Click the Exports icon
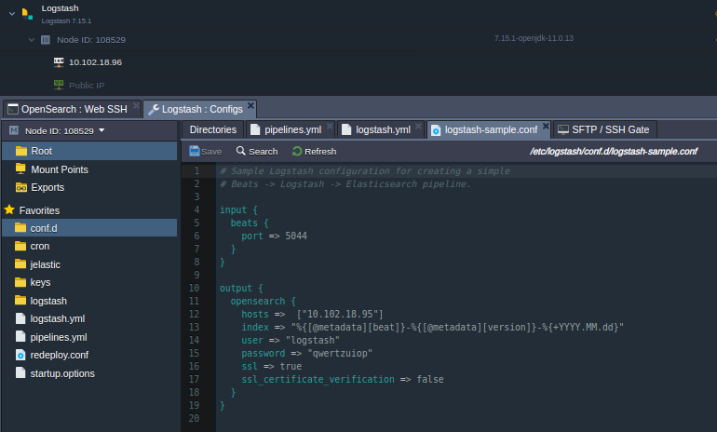The image size is (717, 432). pyautogui.click(x=21, y=187)
